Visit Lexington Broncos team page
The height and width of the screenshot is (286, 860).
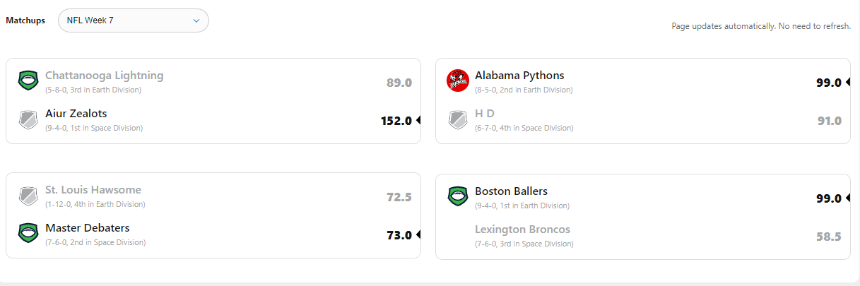point(522,230)
